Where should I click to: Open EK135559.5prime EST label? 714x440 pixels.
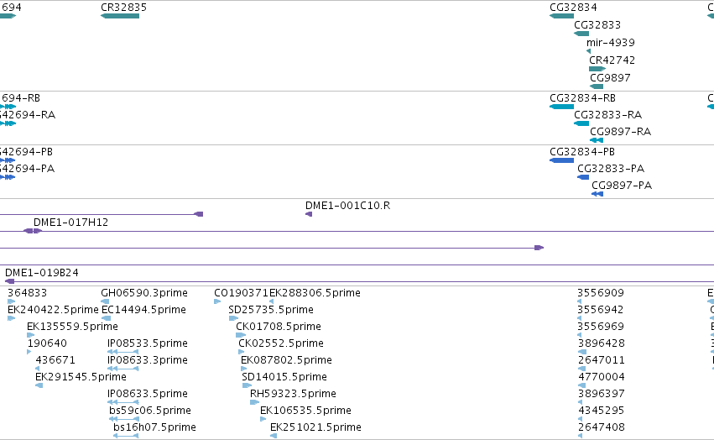(72, 327)
